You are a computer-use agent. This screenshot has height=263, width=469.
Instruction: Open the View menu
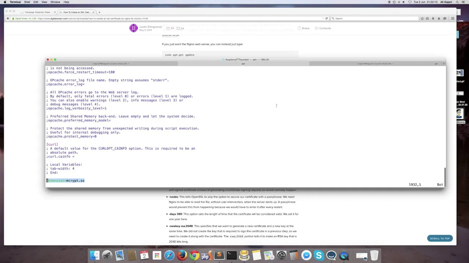pos(44,2)
